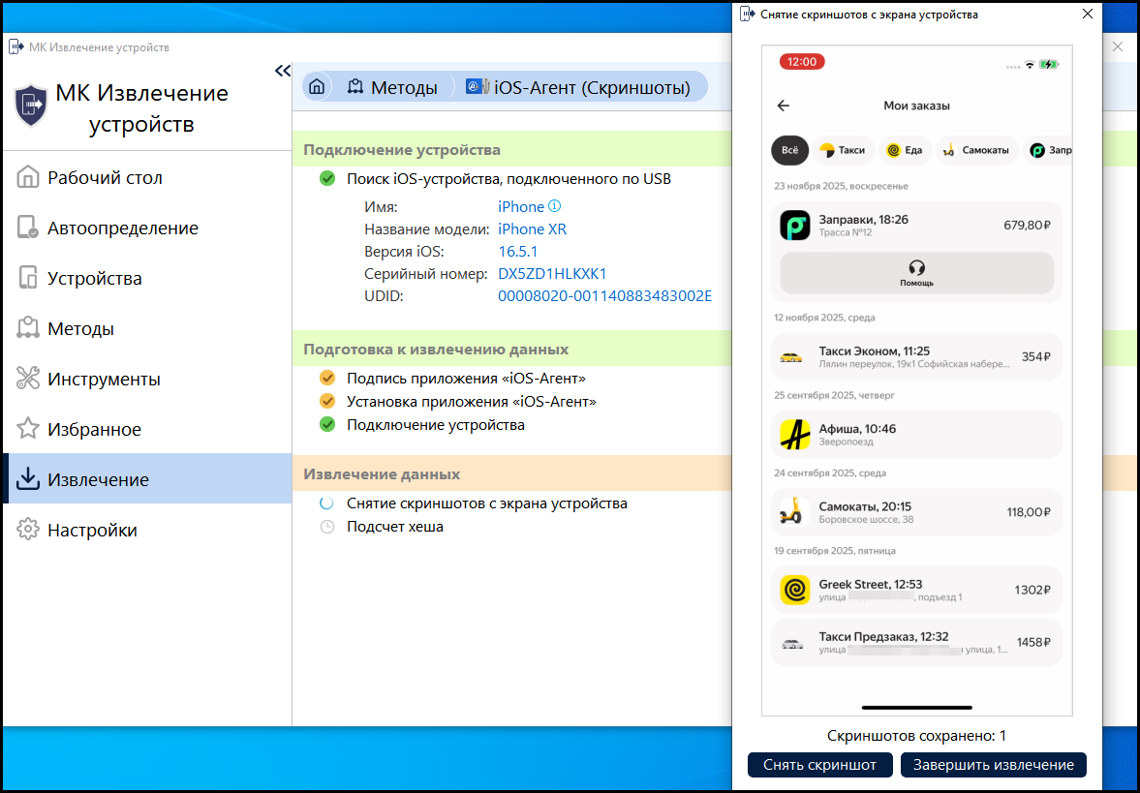Click the phone battery status icon

click(x=1048, y=65)
